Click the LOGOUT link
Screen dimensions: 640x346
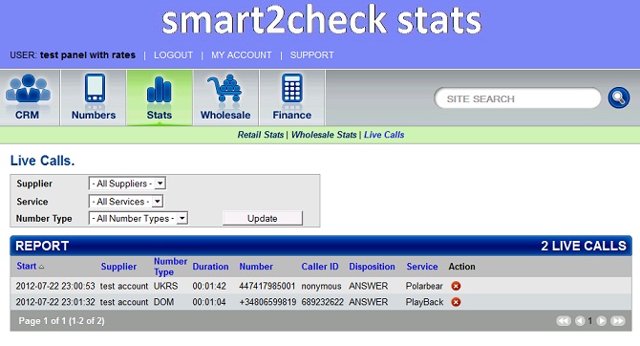[x=173, y=55]
